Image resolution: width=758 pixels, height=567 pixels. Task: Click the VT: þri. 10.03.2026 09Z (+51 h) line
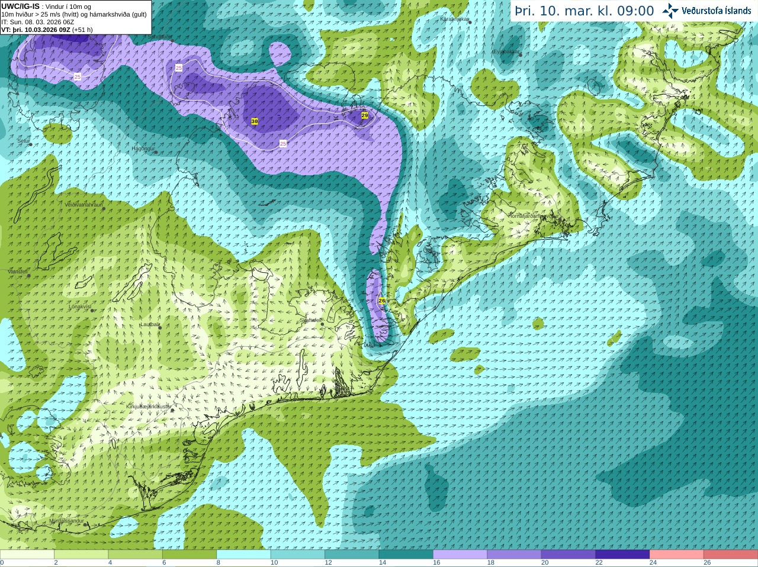pyautogui.click(x=47, y=30)
